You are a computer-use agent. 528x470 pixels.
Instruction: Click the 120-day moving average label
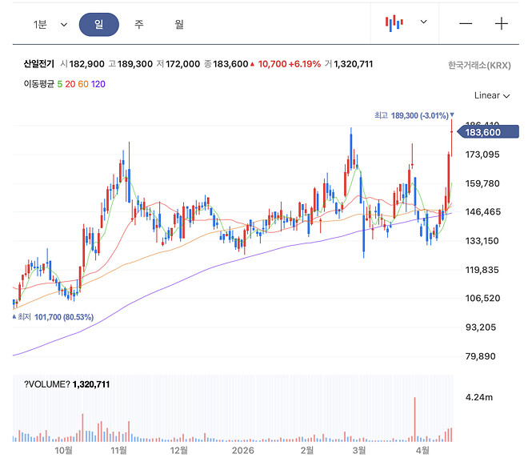pos(98,84)
